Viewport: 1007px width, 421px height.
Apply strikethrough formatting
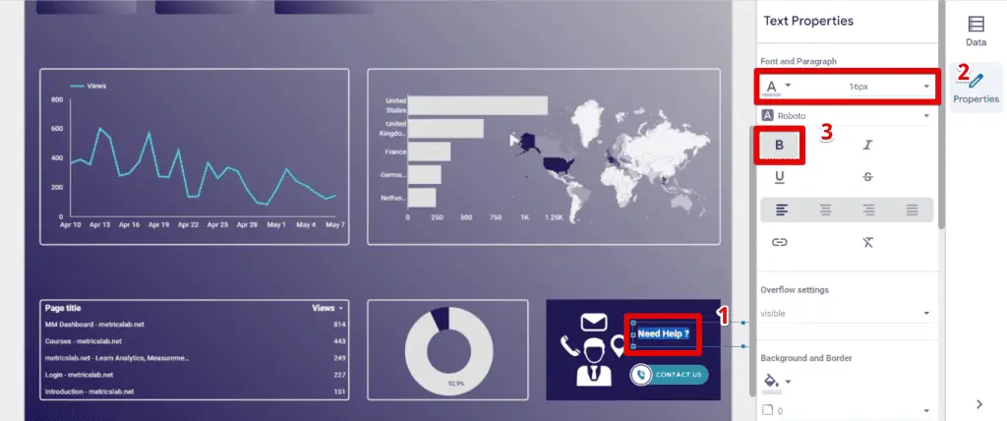point(867,177)
